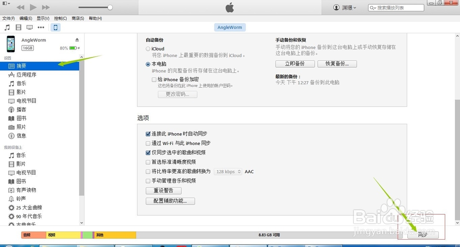
Task: Enable 通过 Wi-Fi 与此 iPhone 同步
Action: tap(148, 143)
